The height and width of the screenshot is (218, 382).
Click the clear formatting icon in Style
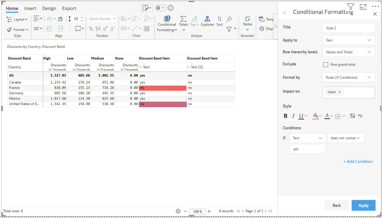click(x=352, y=116)
